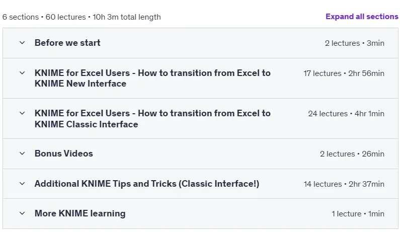Open KNIME New Interface section heading

tap(152, 78)
